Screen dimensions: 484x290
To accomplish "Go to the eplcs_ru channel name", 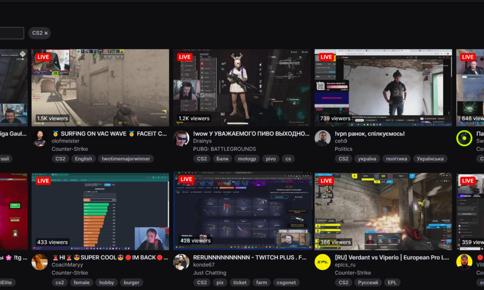I will click(x=345, y=265).
